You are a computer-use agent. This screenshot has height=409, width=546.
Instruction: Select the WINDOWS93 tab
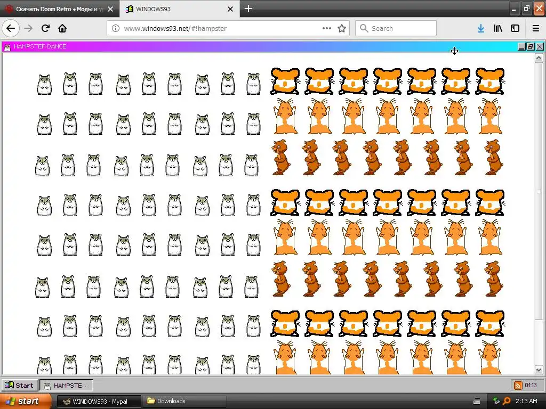point(179,9)
